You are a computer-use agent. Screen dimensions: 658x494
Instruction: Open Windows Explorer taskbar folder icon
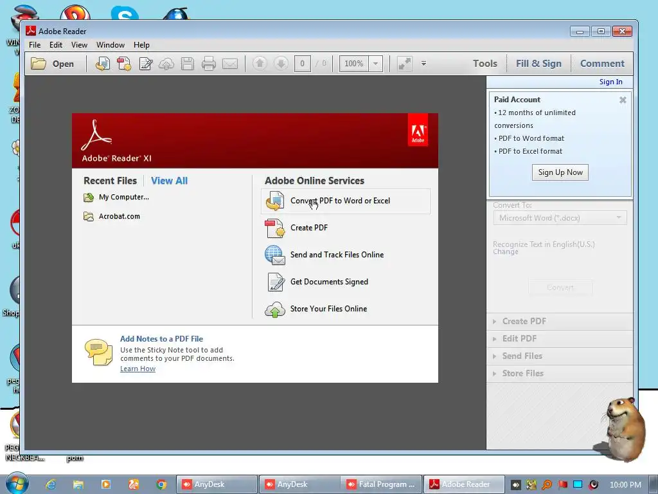coord(78,484)
